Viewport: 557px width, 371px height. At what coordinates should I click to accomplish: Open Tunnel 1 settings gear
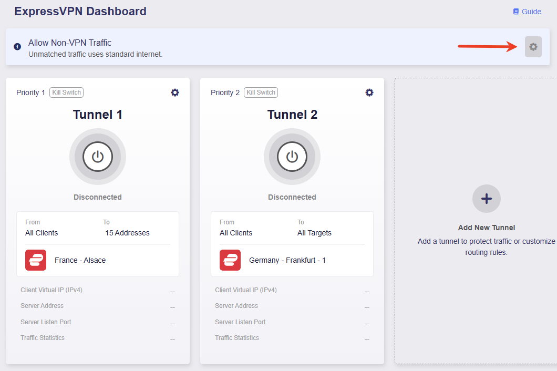pyautogui.click(x=175, y=92)
